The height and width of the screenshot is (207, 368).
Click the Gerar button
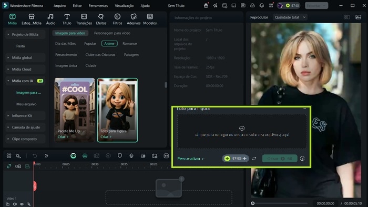coord(280,159)
